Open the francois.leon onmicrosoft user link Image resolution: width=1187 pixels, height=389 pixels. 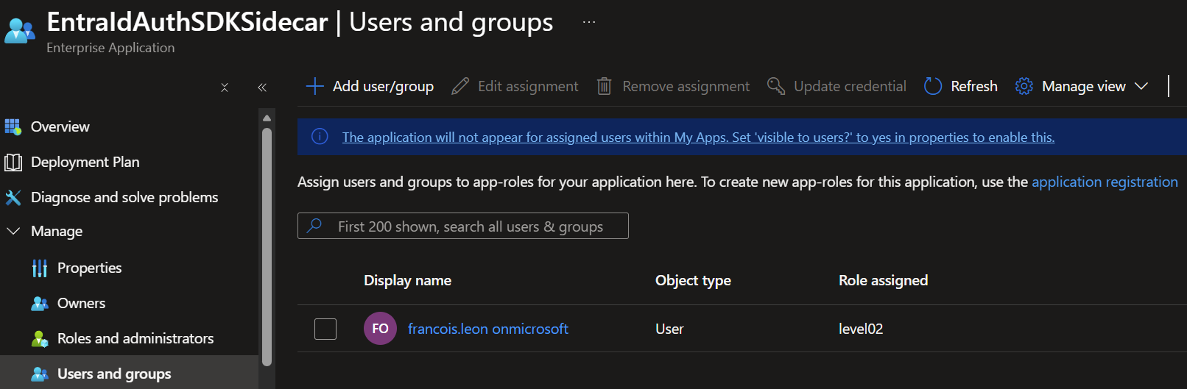pyautogui.click(x=488, y=329)
